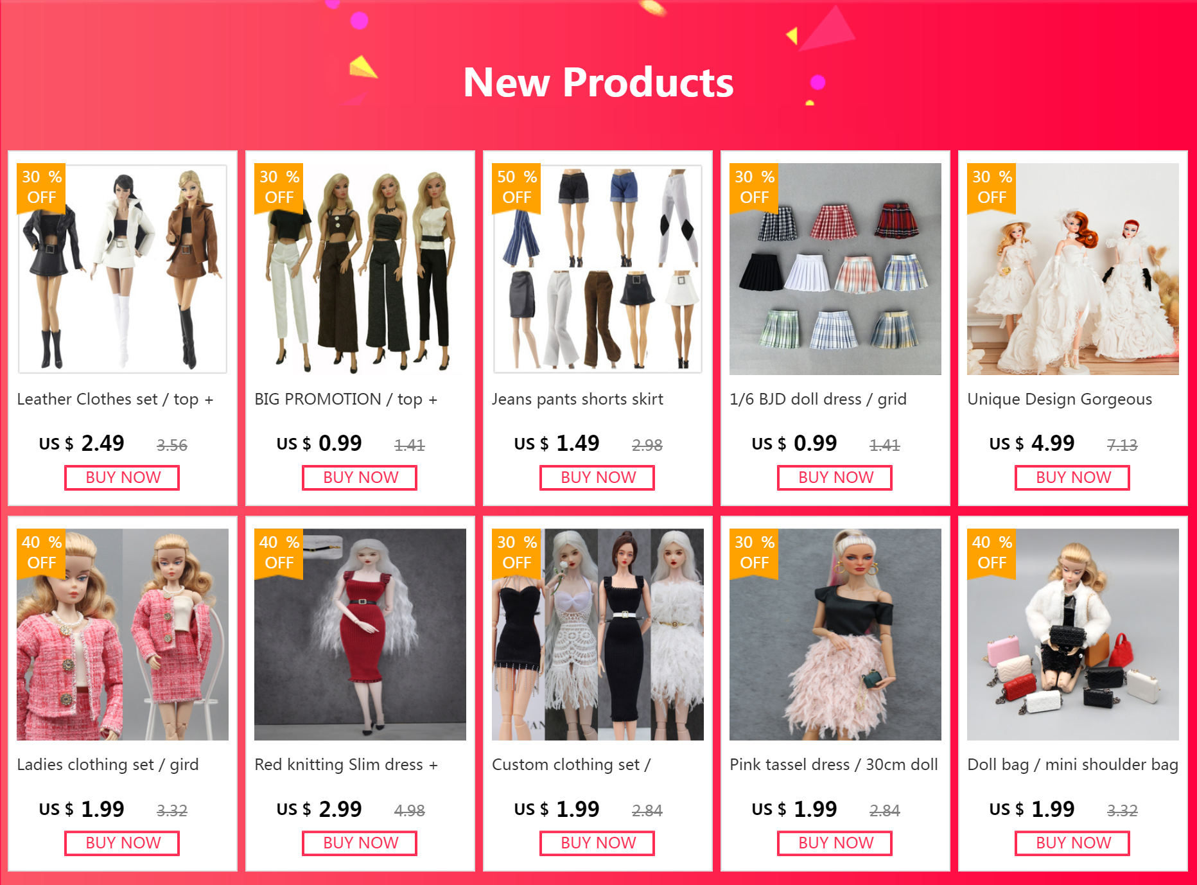Viewport: 1197px width, 885px height.
Task: Open the pink tweed suit doll image
Action: (x=123, y=635)
